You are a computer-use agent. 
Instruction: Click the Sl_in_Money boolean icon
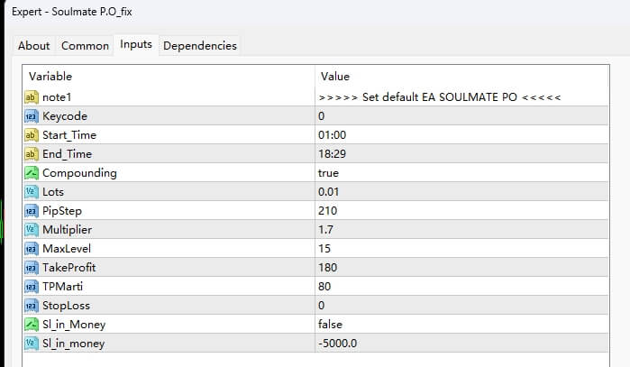[x=32, y=324]
